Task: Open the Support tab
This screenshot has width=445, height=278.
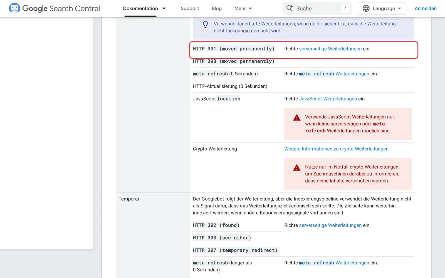Action: (x=190, y=8)
